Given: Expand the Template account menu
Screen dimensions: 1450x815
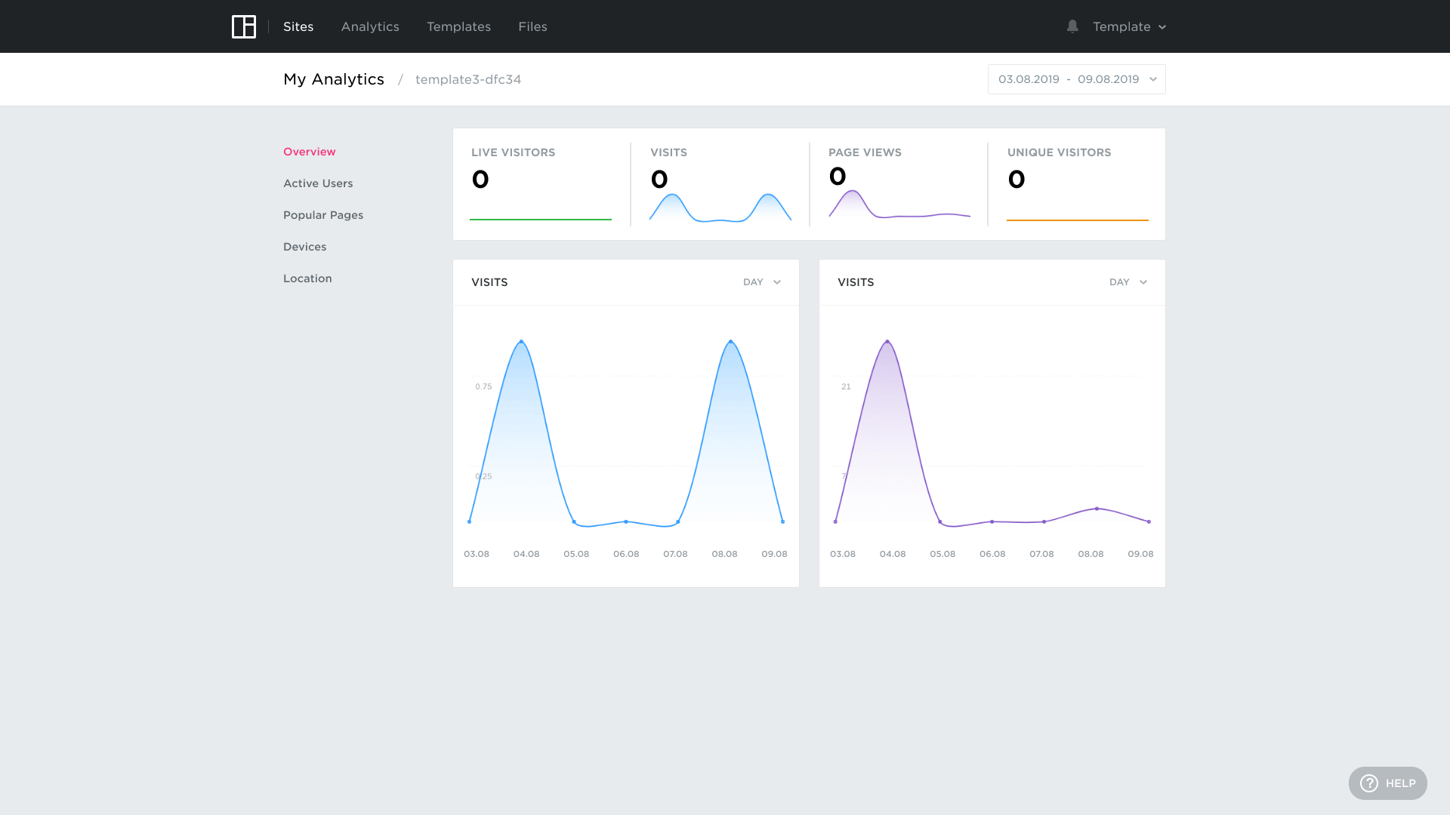Looking at the screenshot, I should pos(1129,26).
